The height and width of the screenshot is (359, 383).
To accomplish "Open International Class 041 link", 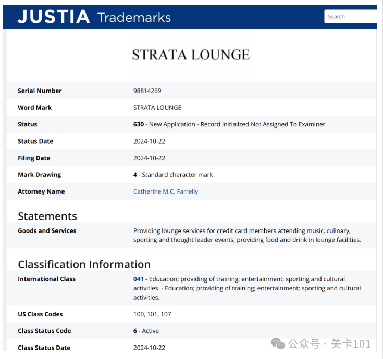I will tap(138, 279).
